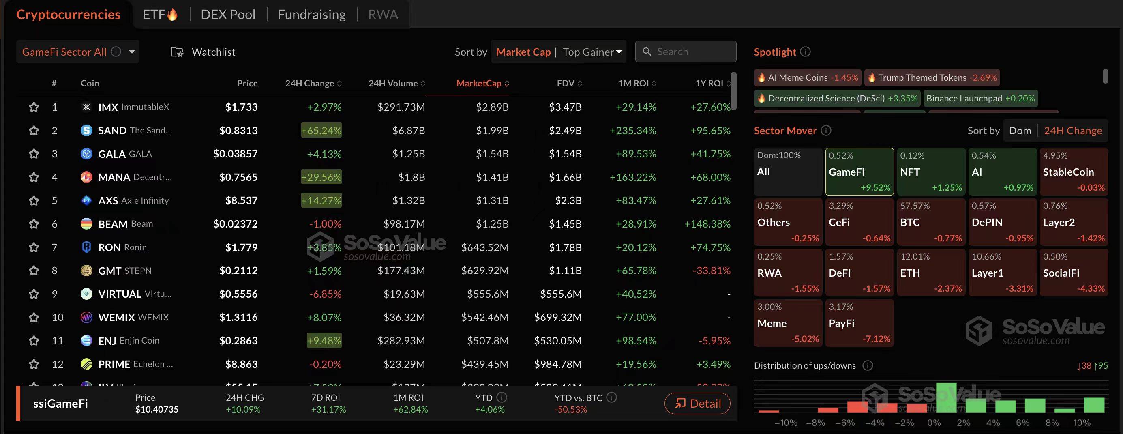1123x434 pixels.
Task: Select the GameFi sector tile
Action: (859, 172)
